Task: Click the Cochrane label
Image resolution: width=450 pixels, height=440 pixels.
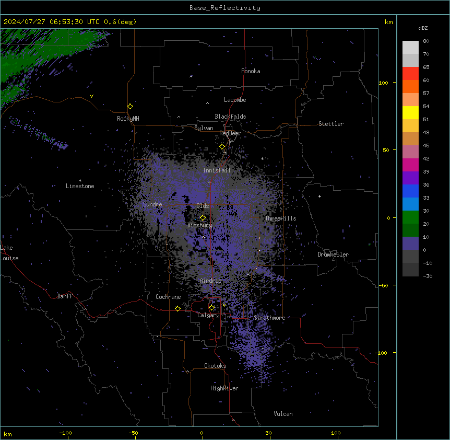Action: (x=168, y=297)
